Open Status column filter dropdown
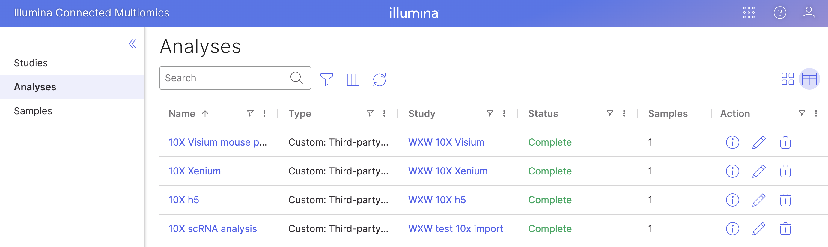Screen dimensions: 828x247 coord(610,113)
